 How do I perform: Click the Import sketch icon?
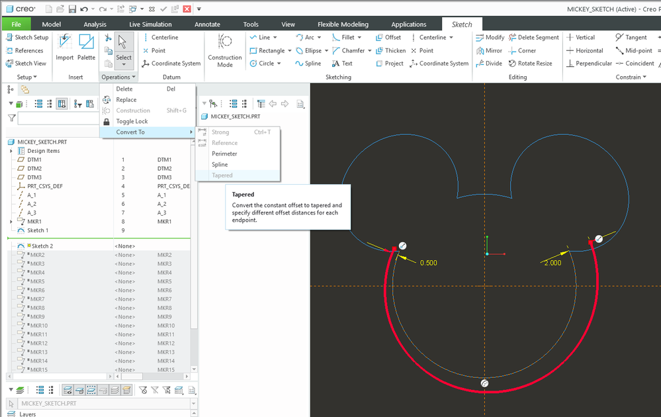click(x=65, y=48)
